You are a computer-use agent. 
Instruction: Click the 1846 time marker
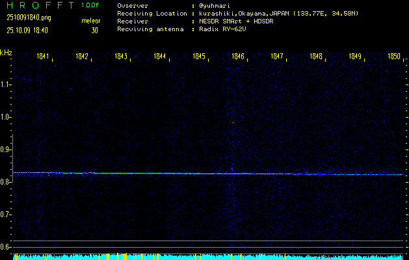(238, 57)
